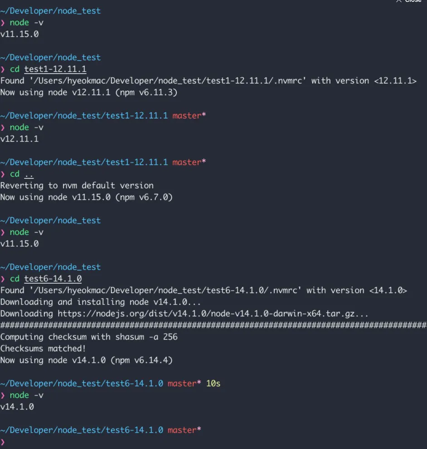Click 'Reverting to nvm default version' line
The height and width of the screenshot is (449, 427).
click(x=77, y=186)
